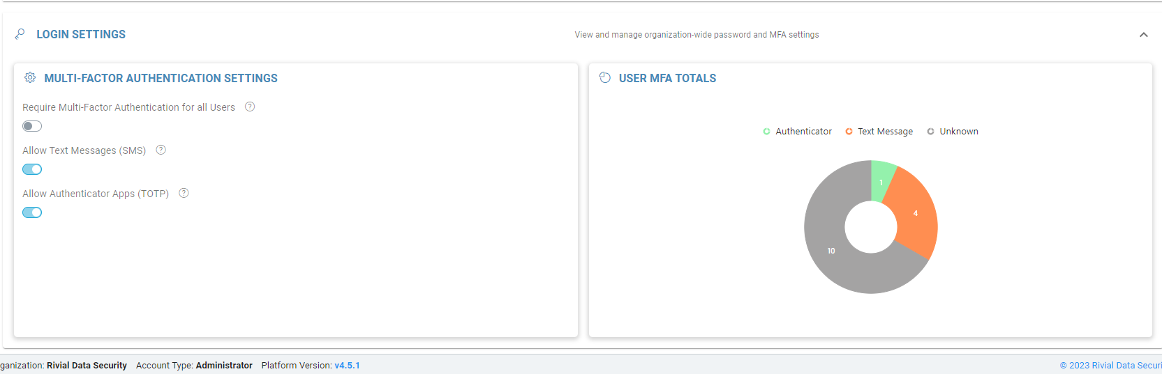Open help icon for Allow Text Messages (SMS)
Screen dimensions: 1162x374
click(x=161, y=150)
